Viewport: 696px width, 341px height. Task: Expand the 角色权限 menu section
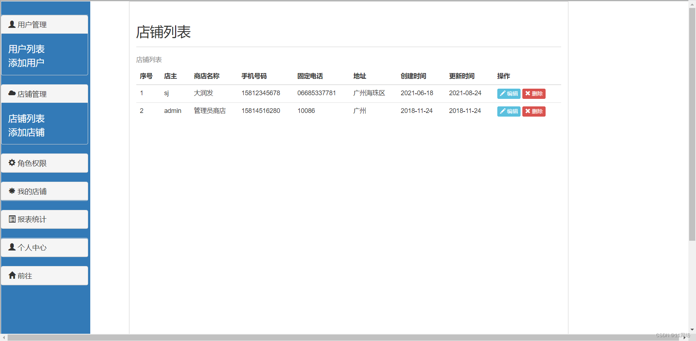[45, 163]
